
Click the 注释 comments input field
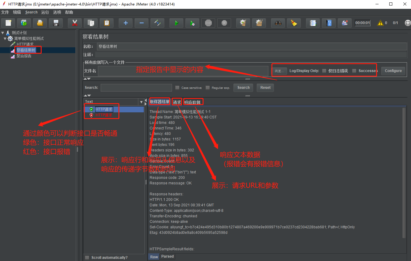[251, 55]
